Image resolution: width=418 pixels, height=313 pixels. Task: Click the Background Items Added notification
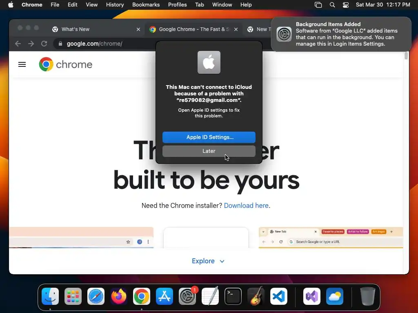pos(341,34)
